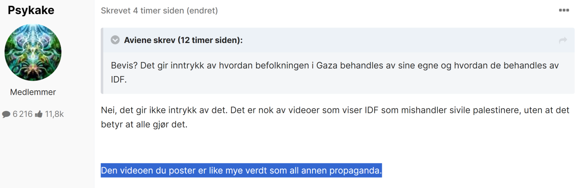
Task: Click the quote's go-to-post arrow icon
Action: (563, 41)
